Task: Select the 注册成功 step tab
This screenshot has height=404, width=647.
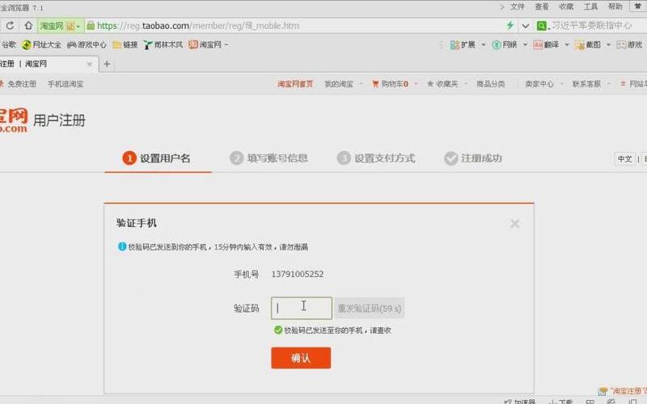Action: (473, 158)
